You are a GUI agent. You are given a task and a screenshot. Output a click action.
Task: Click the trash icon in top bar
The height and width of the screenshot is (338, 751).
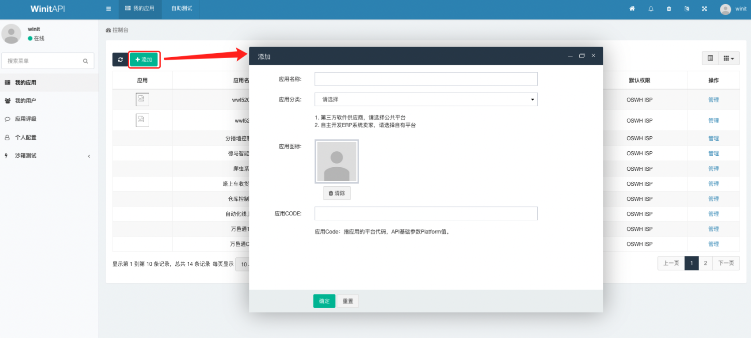(669, 9)
